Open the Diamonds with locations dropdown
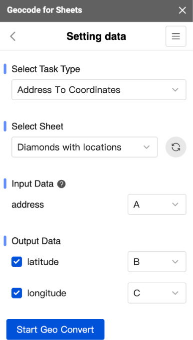The height and width of the screenshot is (340, 193). pyautogui.click(x=85, y=147)
